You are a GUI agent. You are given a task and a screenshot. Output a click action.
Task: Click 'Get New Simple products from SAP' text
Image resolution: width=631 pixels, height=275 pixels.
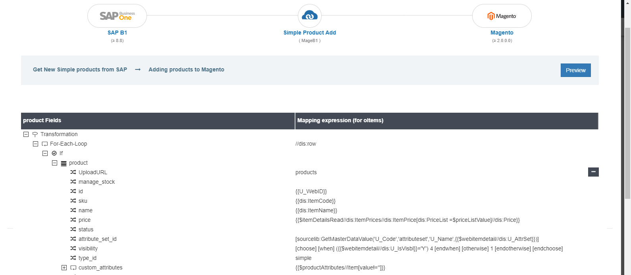pos(80,69)
